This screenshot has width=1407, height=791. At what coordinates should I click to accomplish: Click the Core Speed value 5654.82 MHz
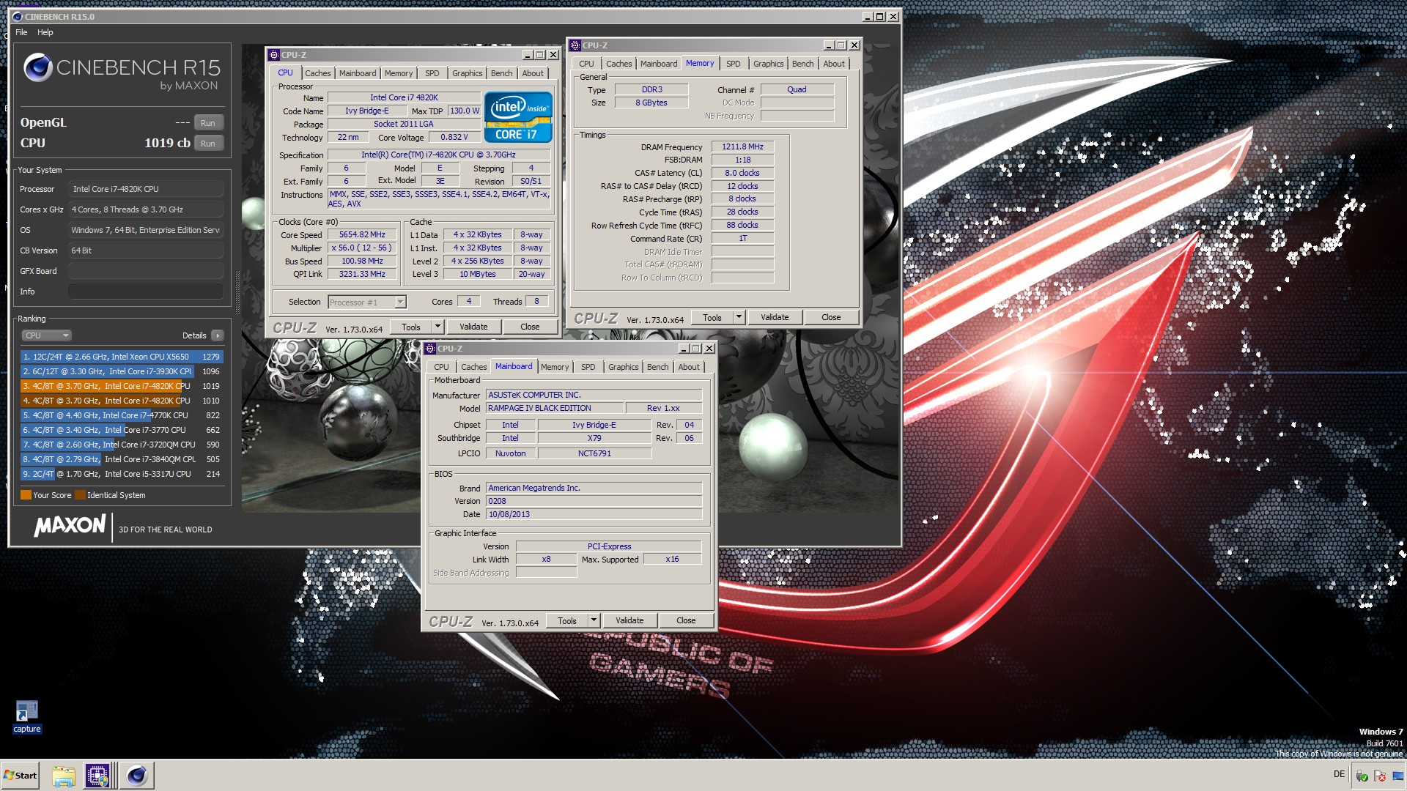(x=362, y=235)
